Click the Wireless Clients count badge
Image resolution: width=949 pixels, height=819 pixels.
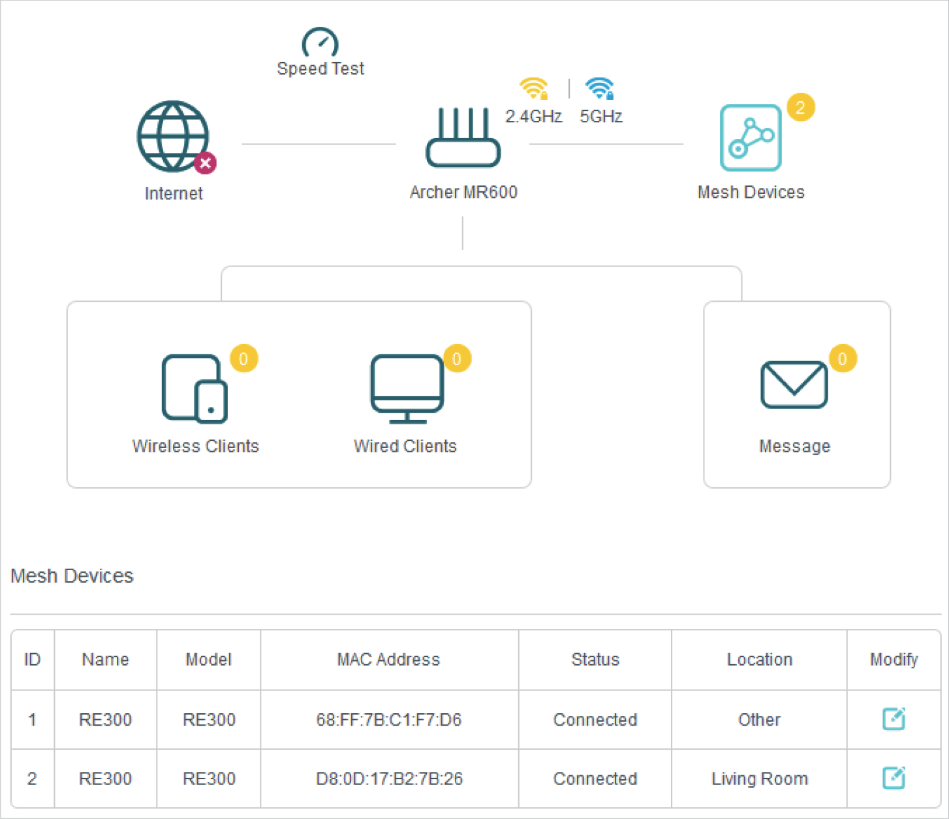pyautogui.click(x=243, y=359)
